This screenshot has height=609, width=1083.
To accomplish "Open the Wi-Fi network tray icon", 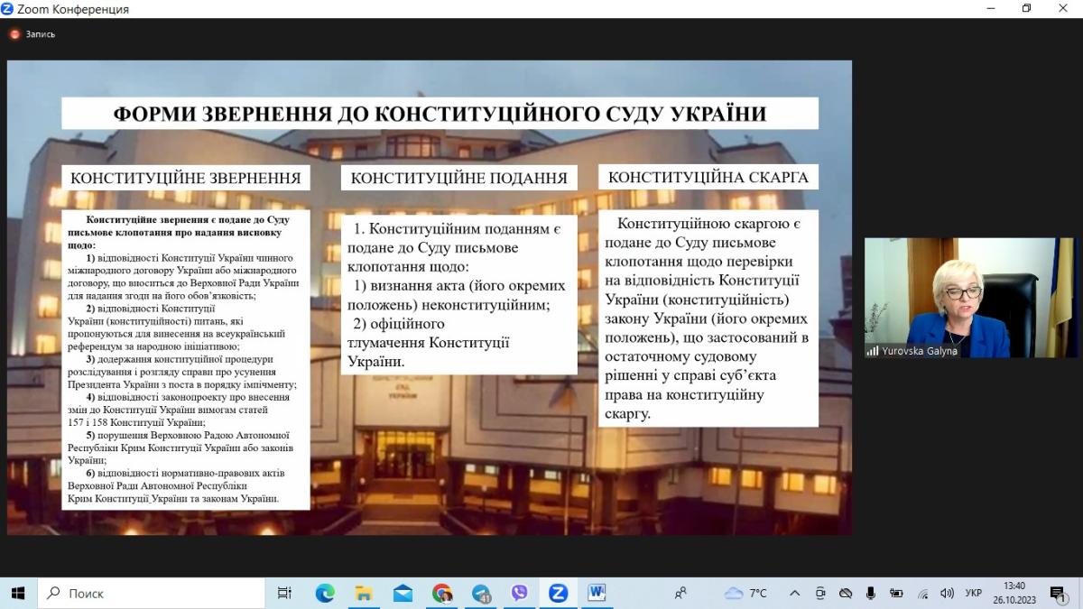I will (922, 593).
